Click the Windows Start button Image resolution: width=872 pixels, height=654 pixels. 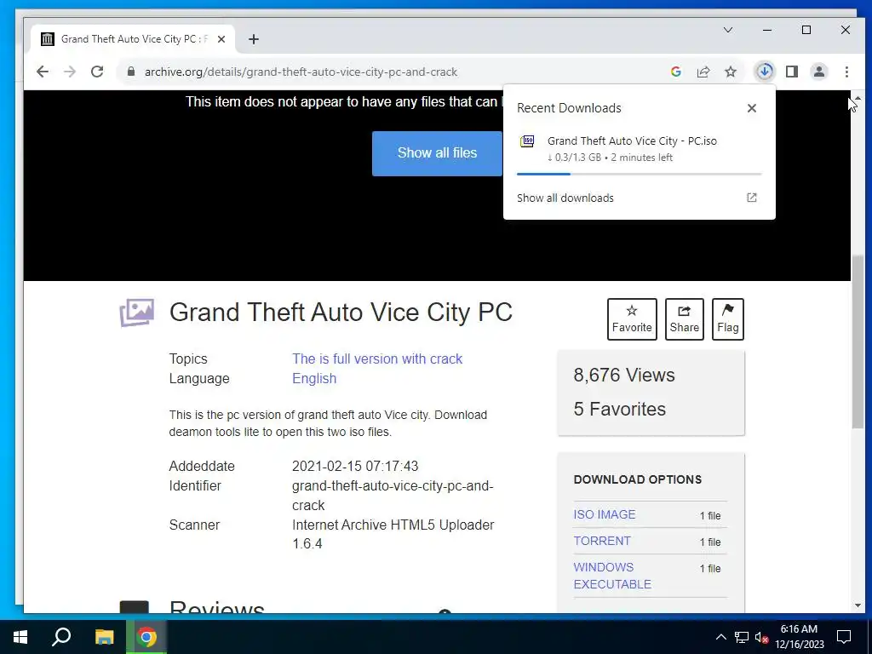coord(20,637)
